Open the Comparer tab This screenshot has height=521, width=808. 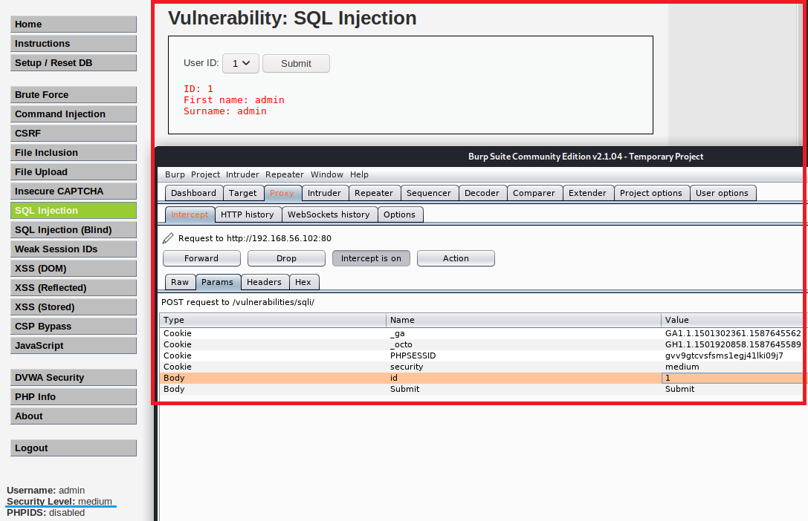pos(534,193)
